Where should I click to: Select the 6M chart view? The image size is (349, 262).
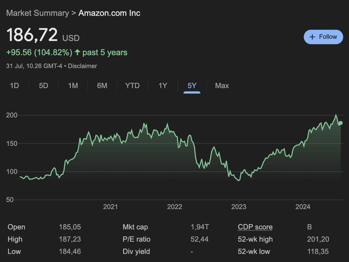101,86
